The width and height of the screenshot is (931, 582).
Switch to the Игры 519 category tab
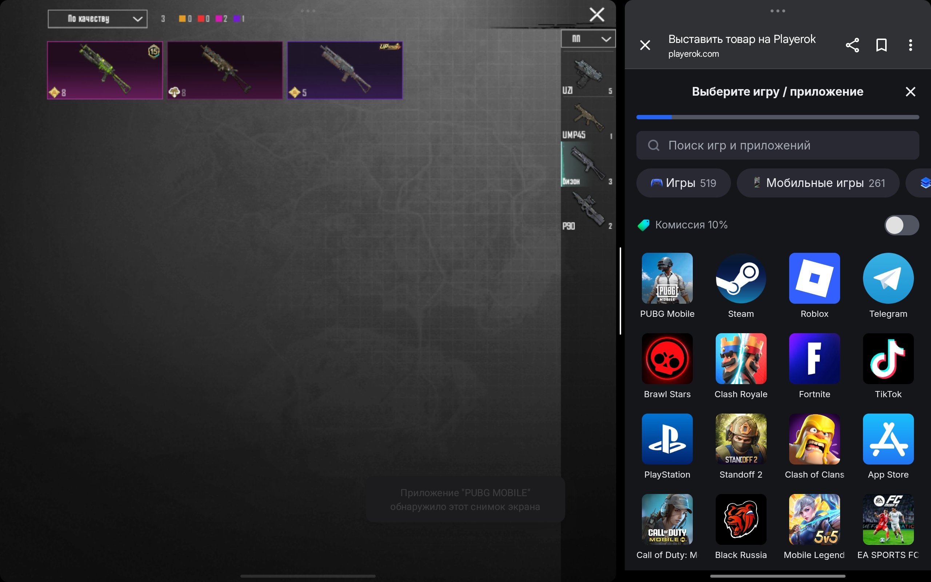point(683,183)
